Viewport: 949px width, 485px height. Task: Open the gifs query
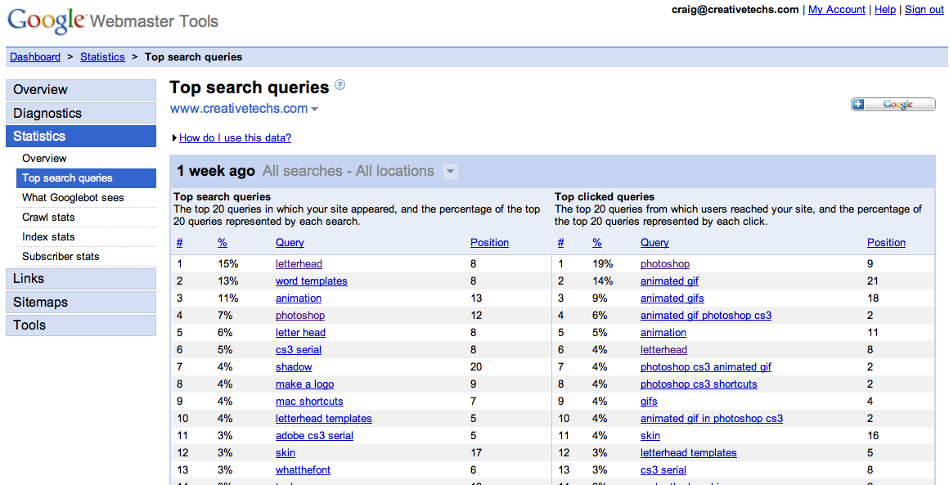pyautogui.click(x=649, y=402)
